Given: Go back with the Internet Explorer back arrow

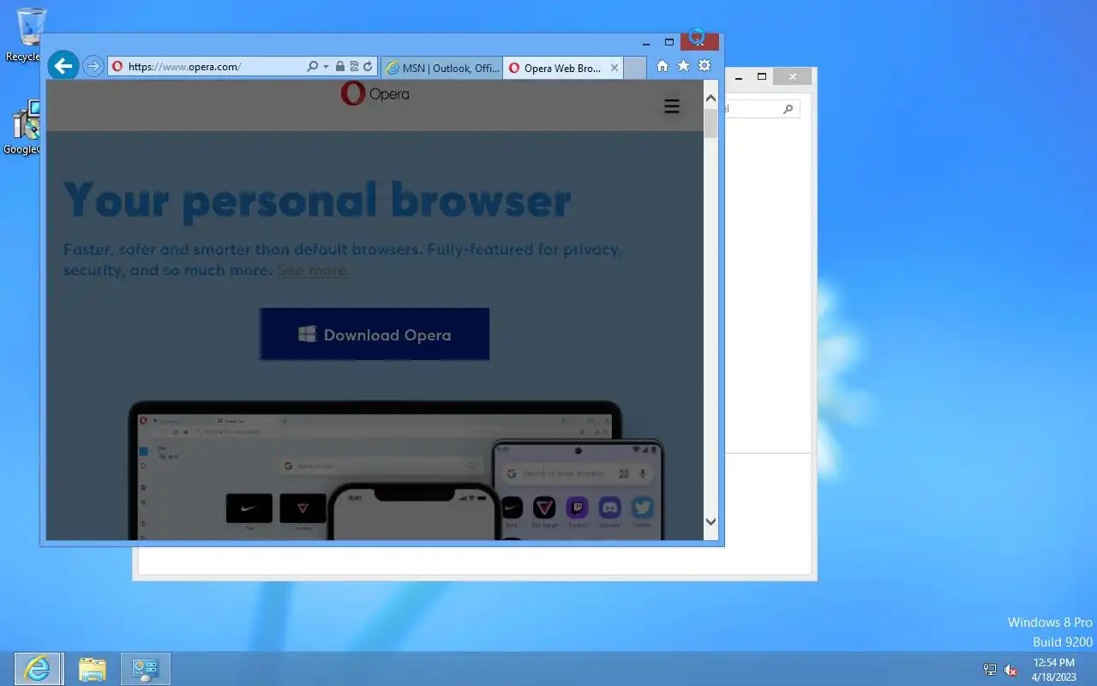Looking at the screenshot, I should [x=63, y=66].
